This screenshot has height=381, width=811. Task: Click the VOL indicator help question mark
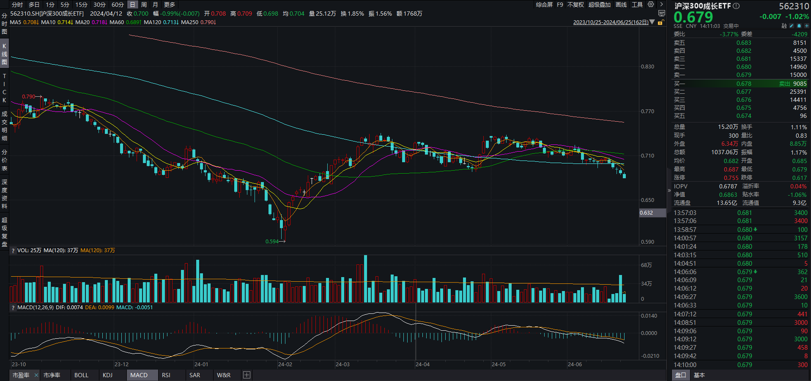point(13,250)
